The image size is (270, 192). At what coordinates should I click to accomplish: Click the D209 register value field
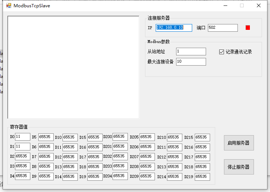pos(147,176)
